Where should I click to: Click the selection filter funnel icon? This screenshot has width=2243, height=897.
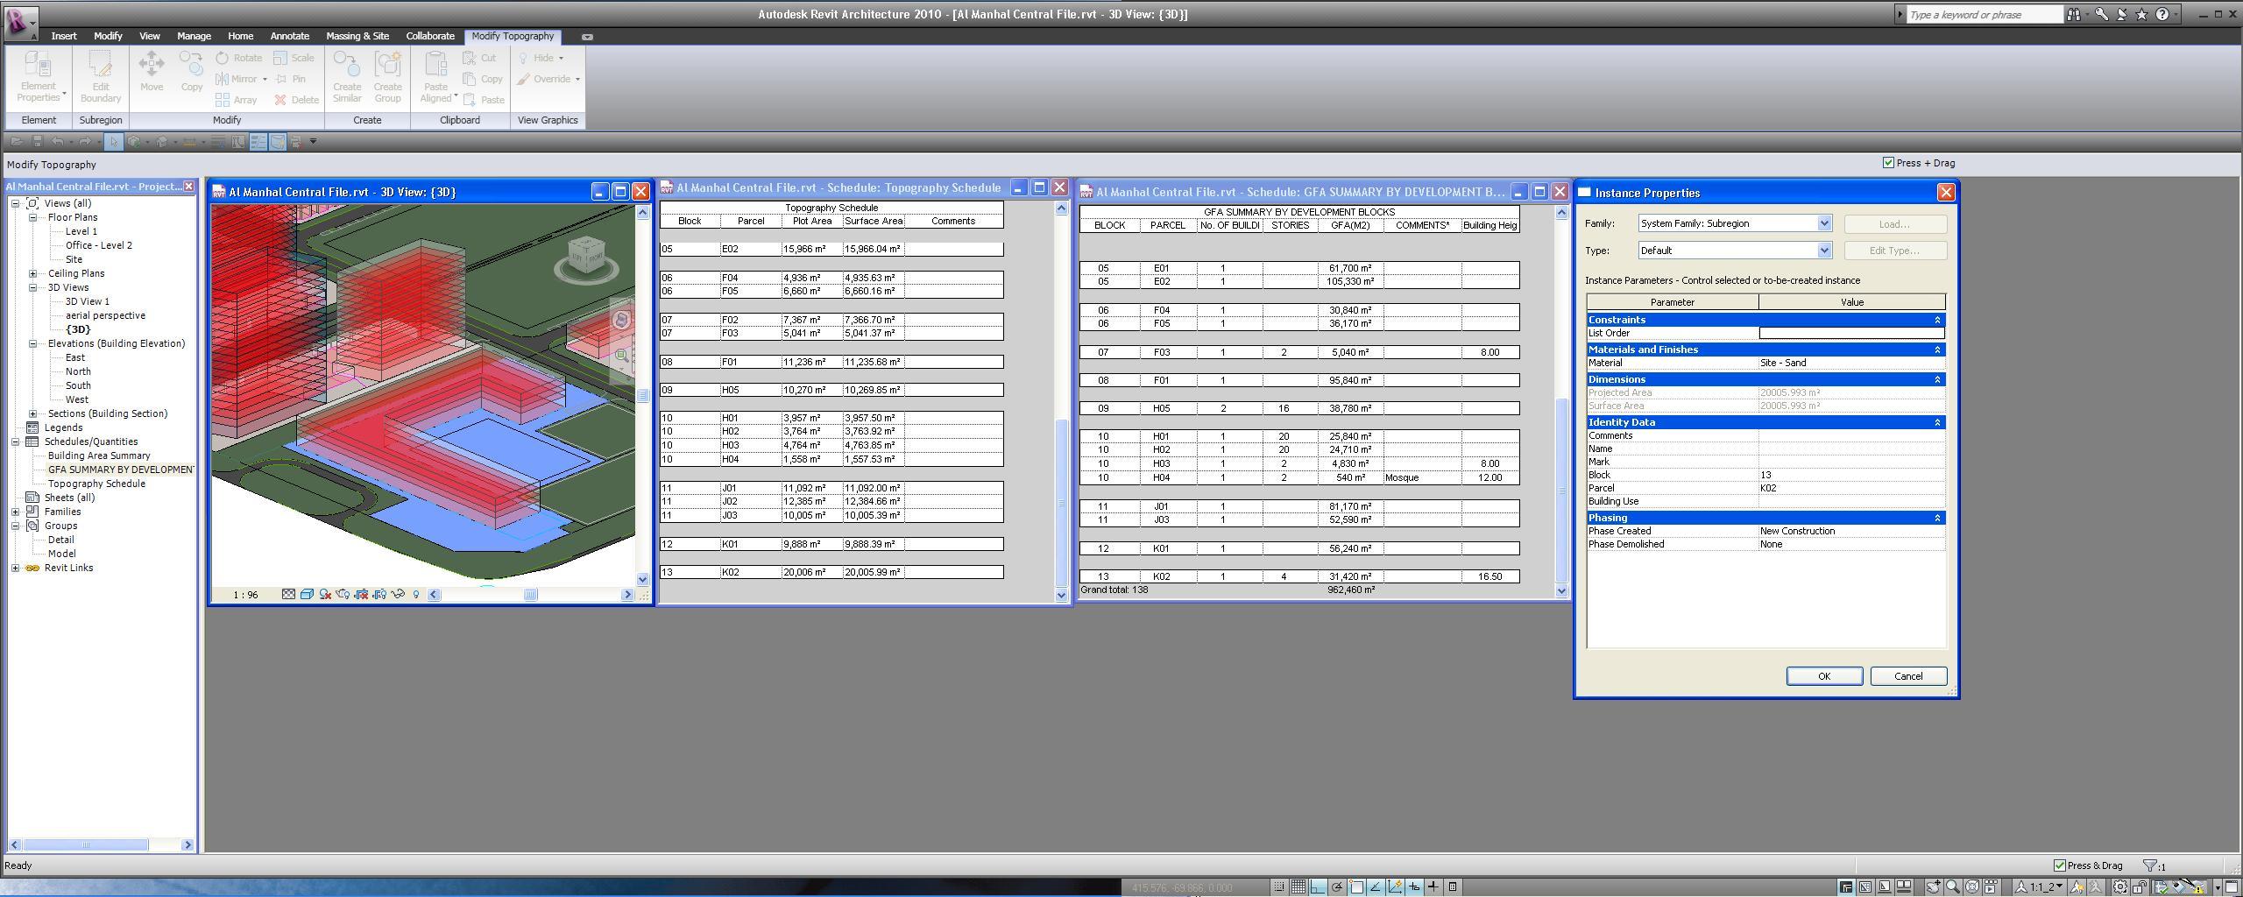[x=2150, y=865]
